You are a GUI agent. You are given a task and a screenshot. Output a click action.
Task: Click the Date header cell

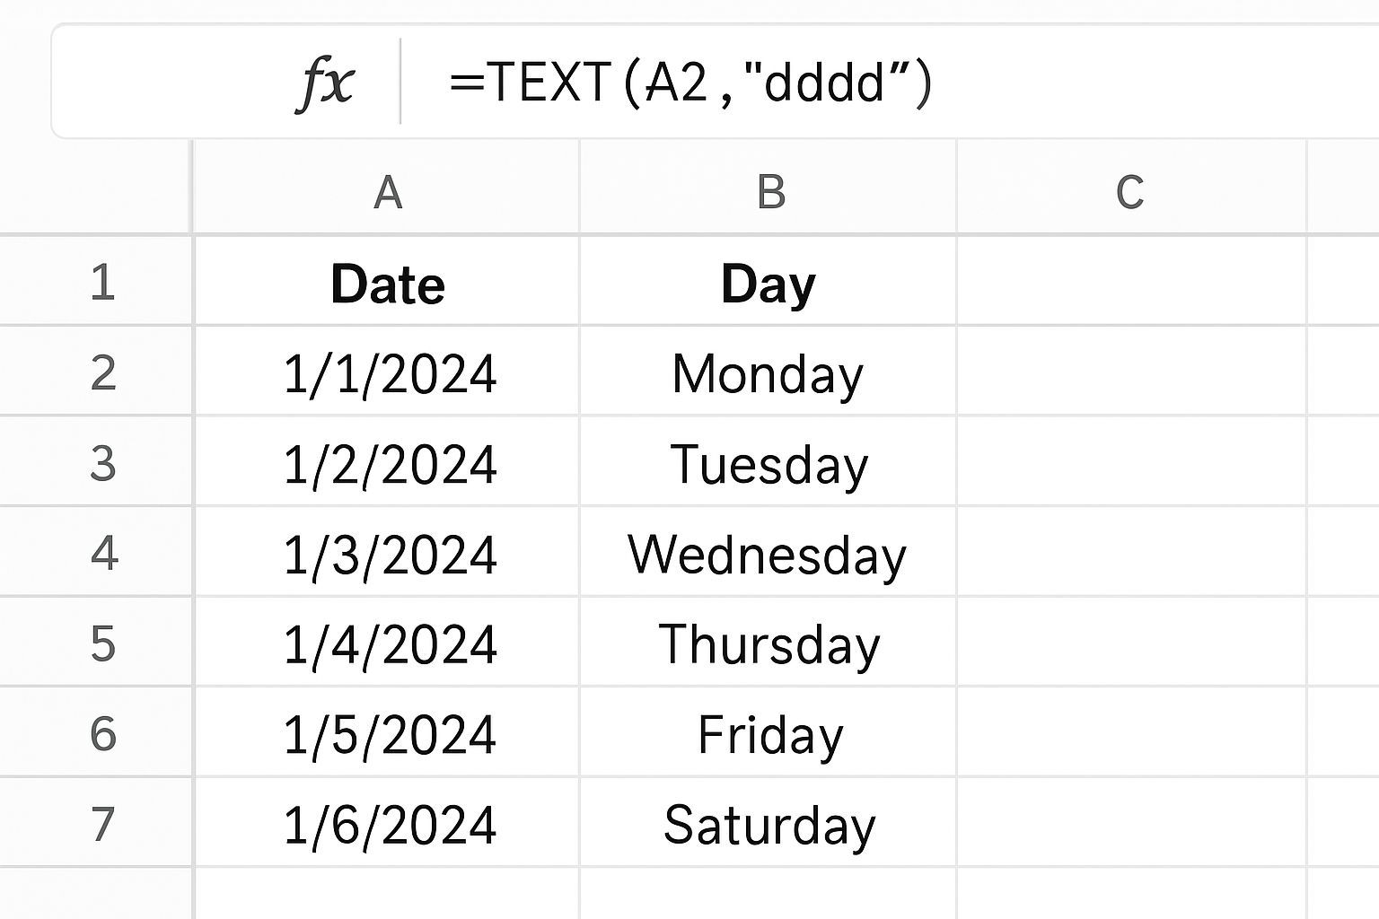pos(387,284)
